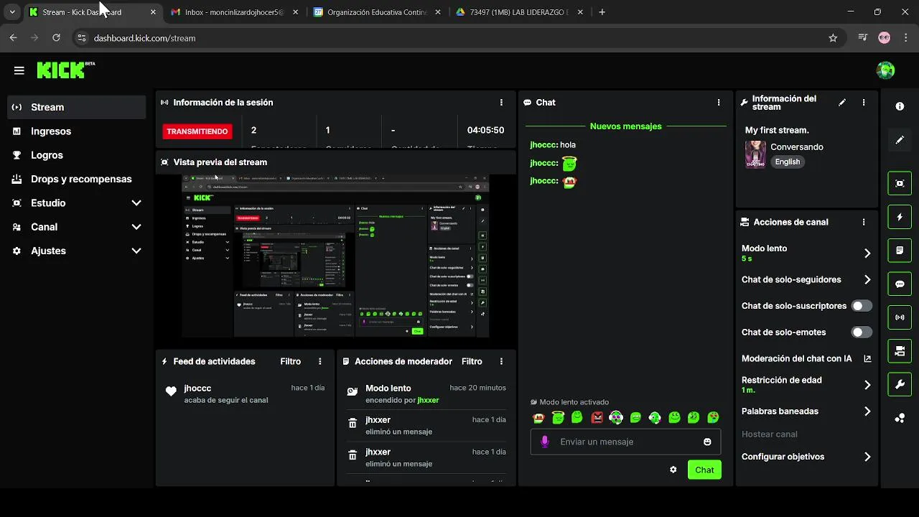This screenshot has height=517, width=919.
Task: Go to Ingresos in the sidebar
Action: click(77, 131)
